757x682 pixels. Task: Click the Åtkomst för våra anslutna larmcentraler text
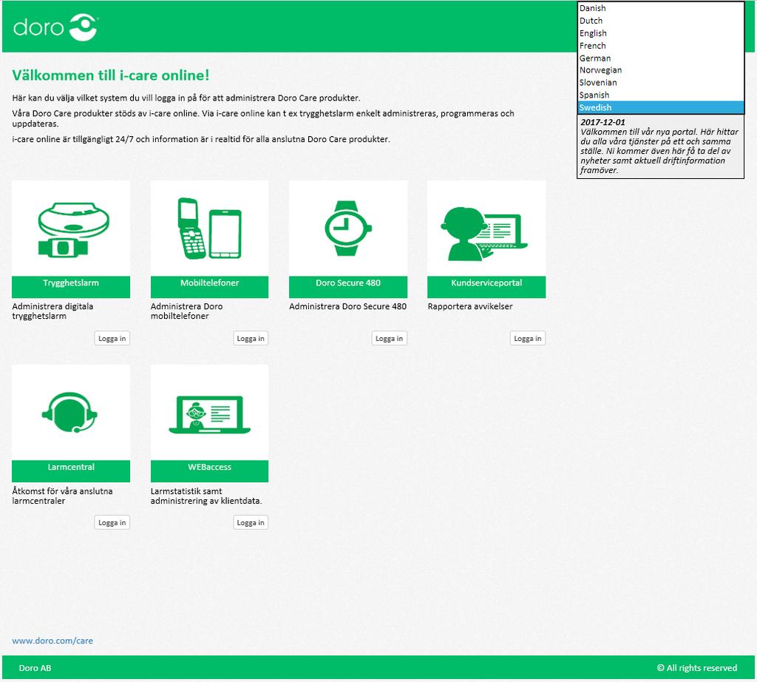(62, 496)
